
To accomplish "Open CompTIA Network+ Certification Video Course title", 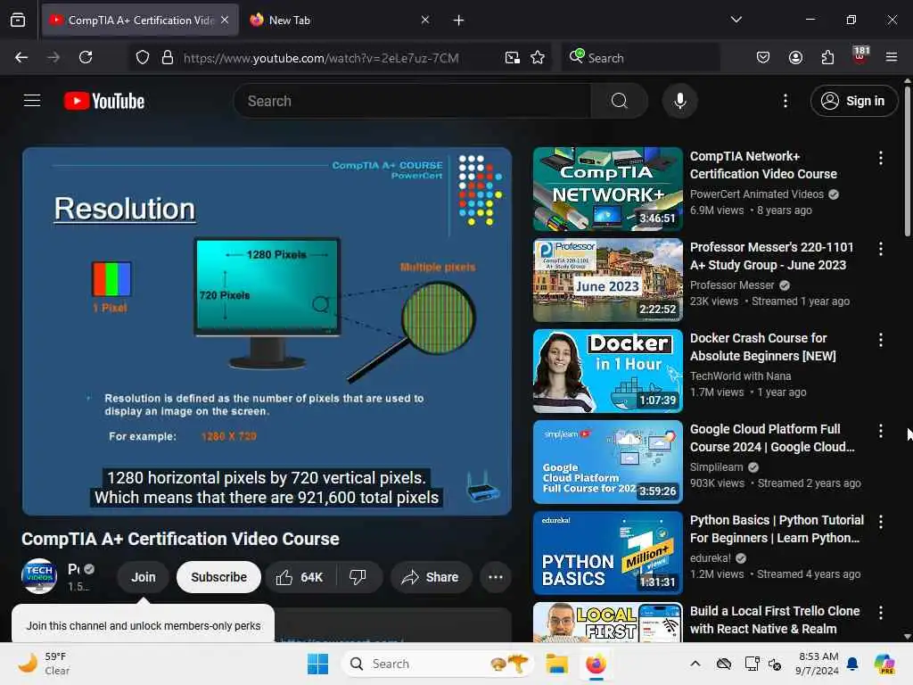I will click(763, 165).
